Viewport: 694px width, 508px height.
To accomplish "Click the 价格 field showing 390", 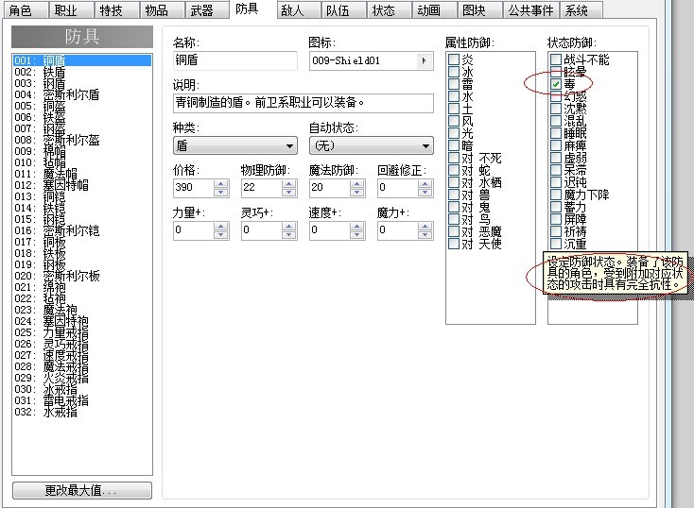I will tap(194, 188).
